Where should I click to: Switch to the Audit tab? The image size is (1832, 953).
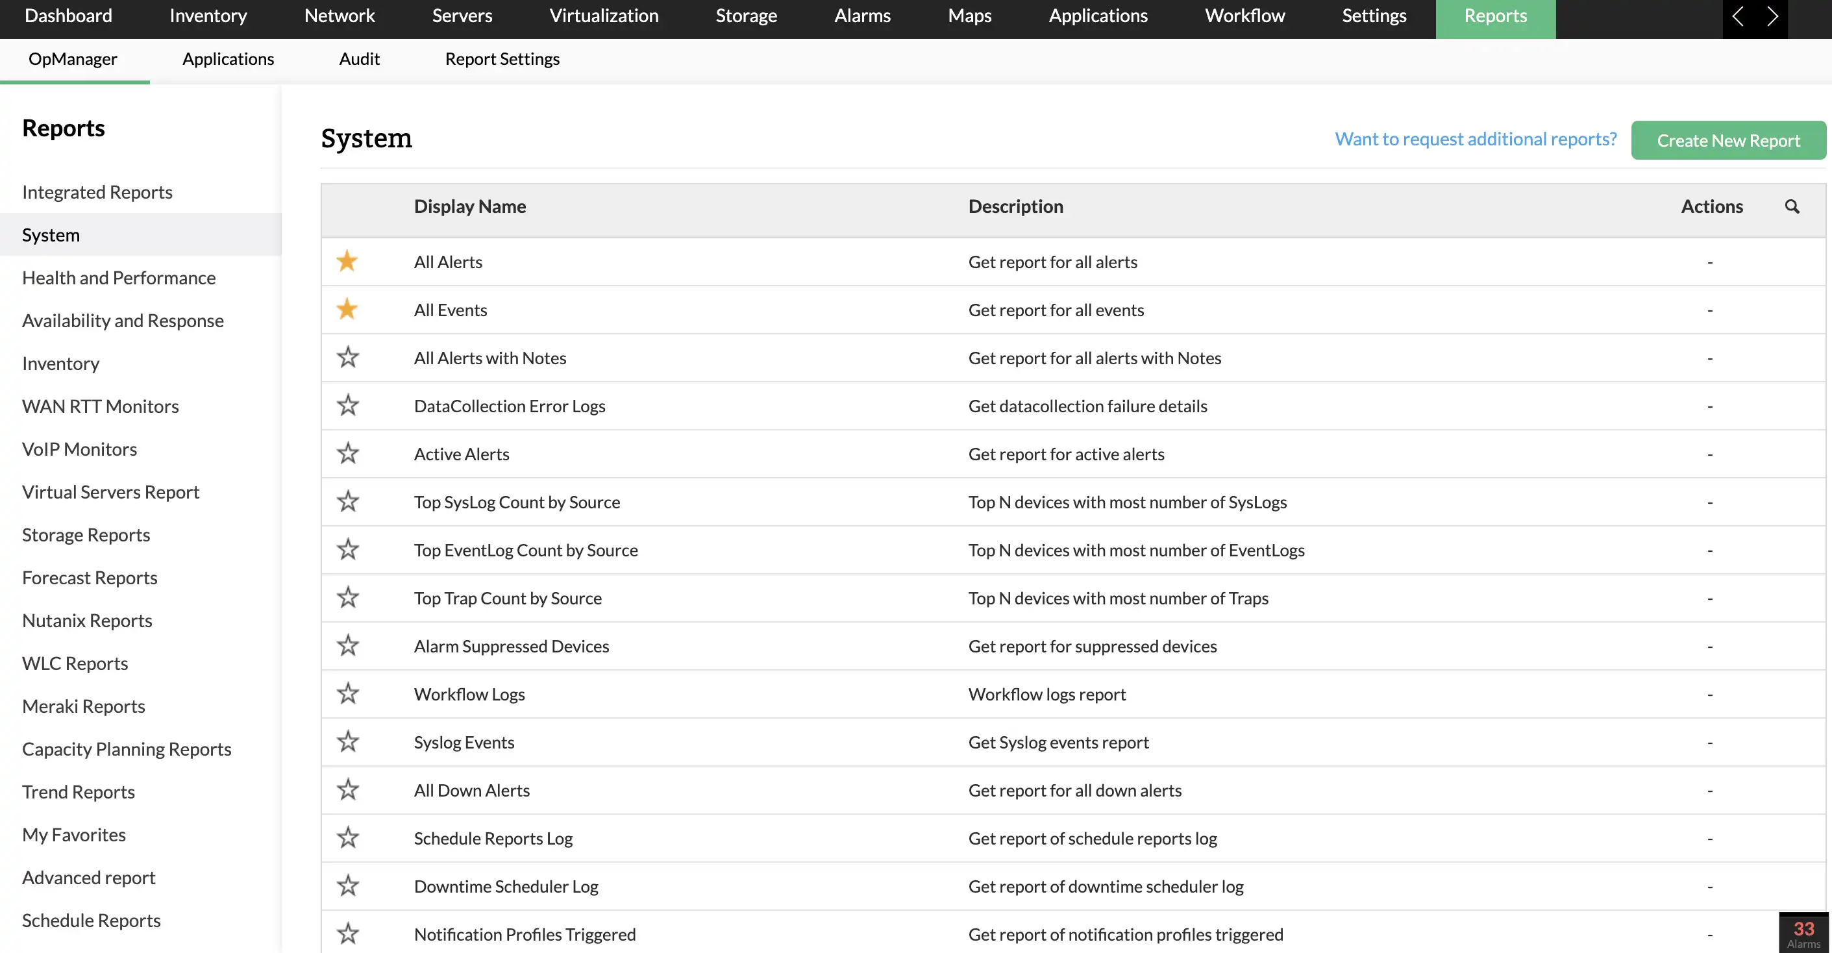click(359, 59)
